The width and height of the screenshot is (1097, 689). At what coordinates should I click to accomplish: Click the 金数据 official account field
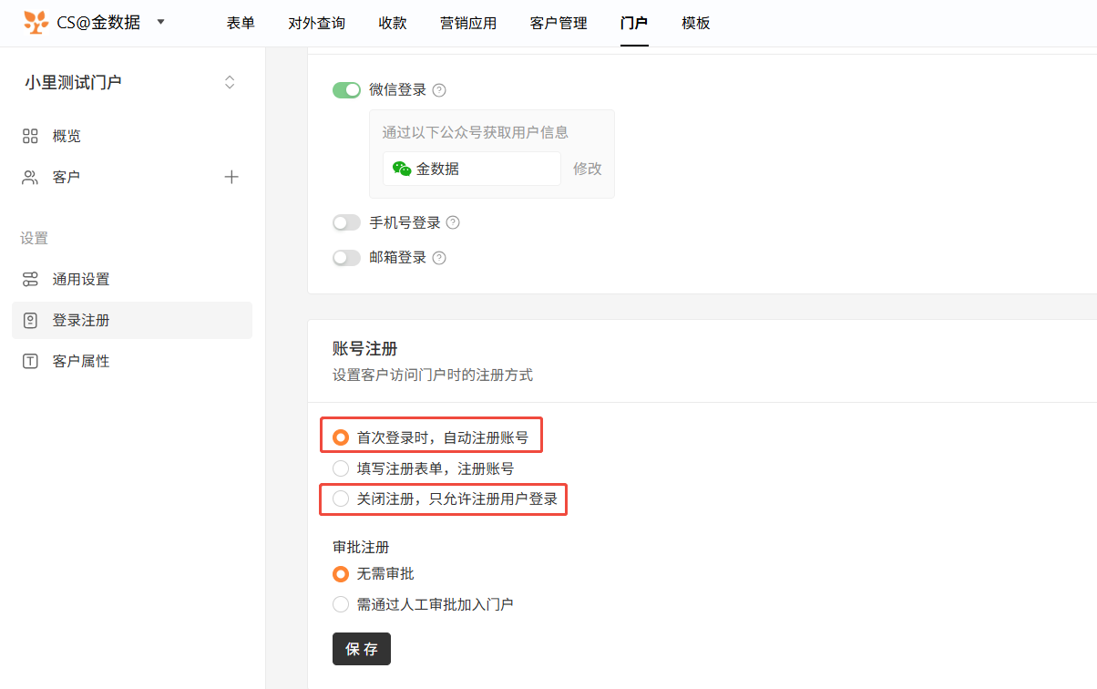click(x=471, y=169)
